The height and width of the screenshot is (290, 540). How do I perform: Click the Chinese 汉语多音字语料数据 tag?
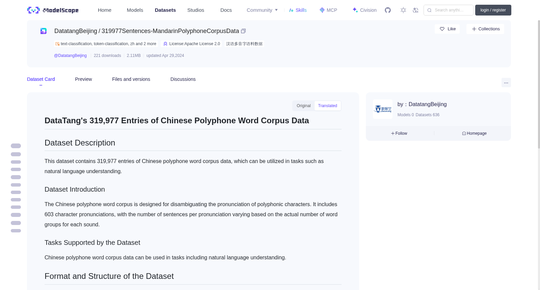pos(244,44)
